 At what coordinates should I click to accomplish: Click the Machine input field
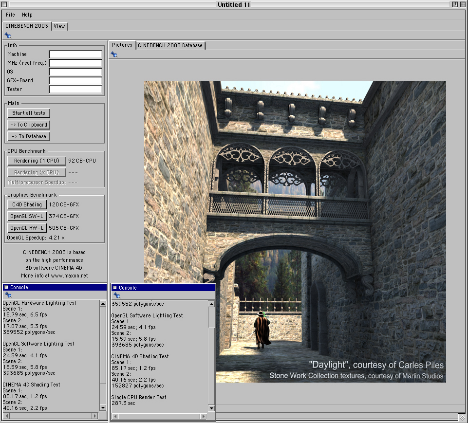click(x=75, y=55)
